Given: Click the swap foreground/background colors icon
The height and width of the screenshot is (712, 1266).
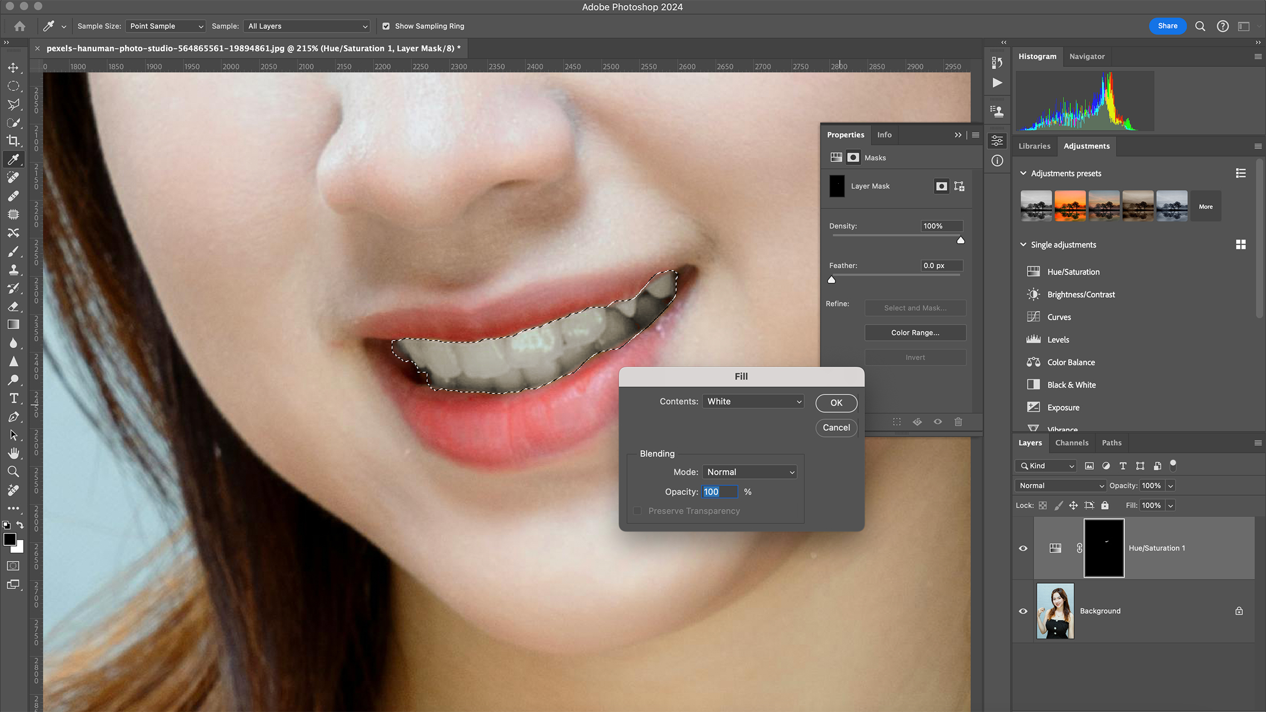Looking at the screenshot, I should point(20,525).
